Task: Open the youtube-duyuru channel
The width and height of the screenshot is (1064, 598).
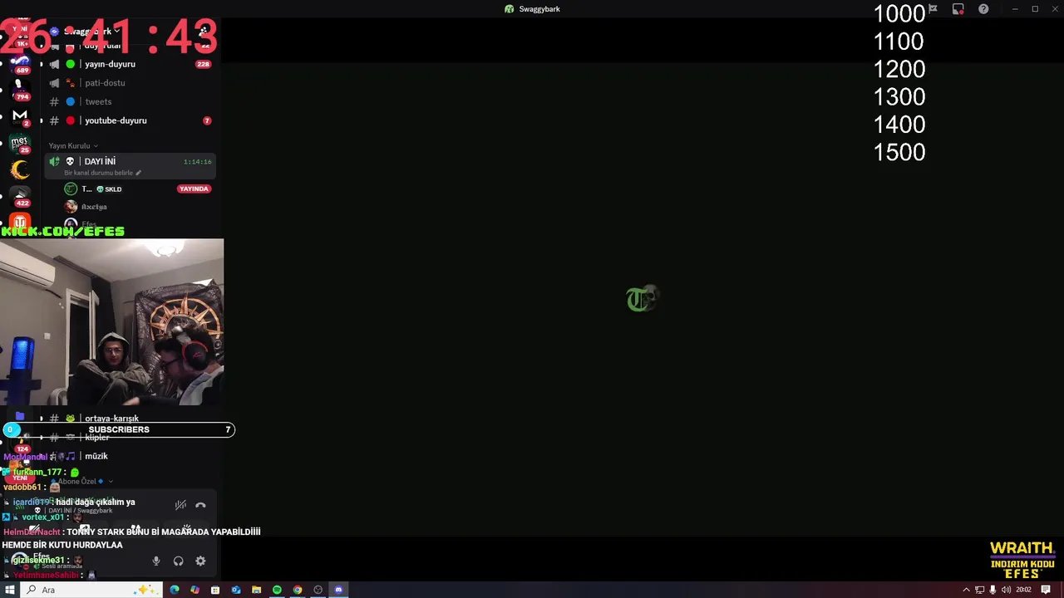Action: (x=129, y=120)
